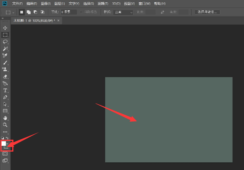Select the Magic Wand tool
The height and width of the screenshot is (170, 244).
point(5,49)
